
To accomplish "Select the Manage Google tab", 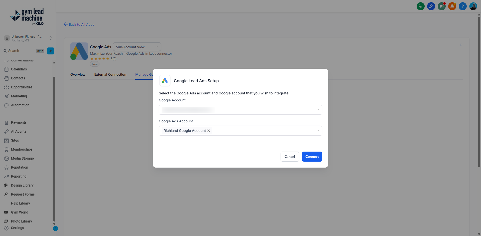I will tap(144, 75).
